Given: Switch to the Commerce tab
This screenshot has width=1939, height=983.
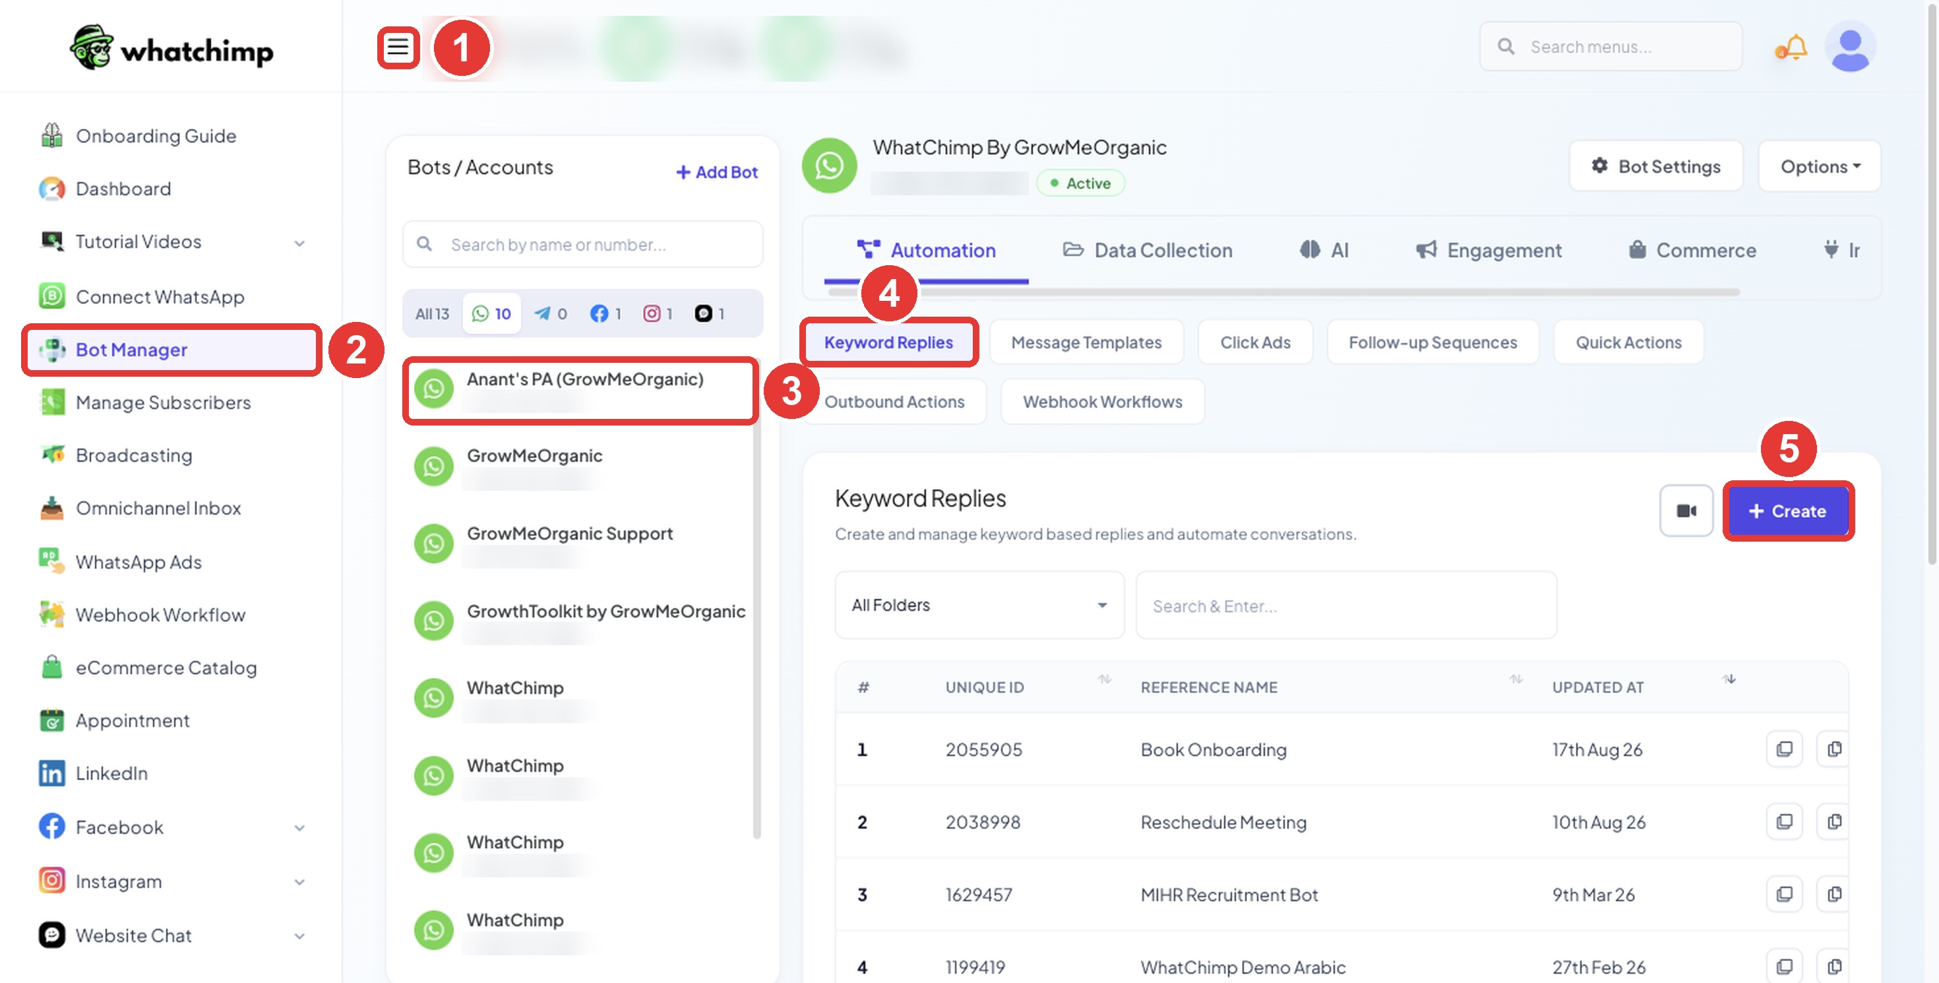Looking at the screenshot, I should pos(1692,251).
